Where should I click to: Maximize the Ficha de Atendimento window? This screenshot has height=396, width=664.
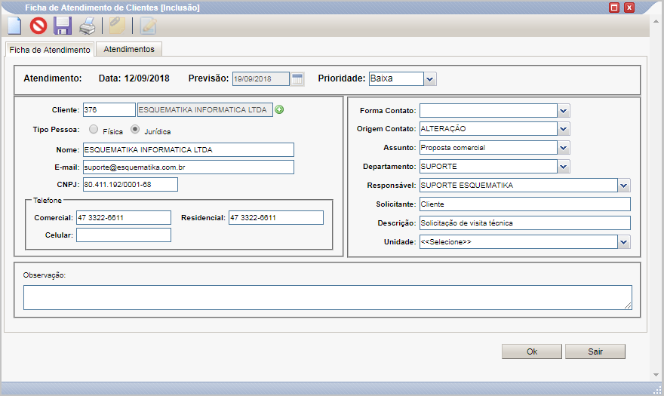[x=614, y=8]
